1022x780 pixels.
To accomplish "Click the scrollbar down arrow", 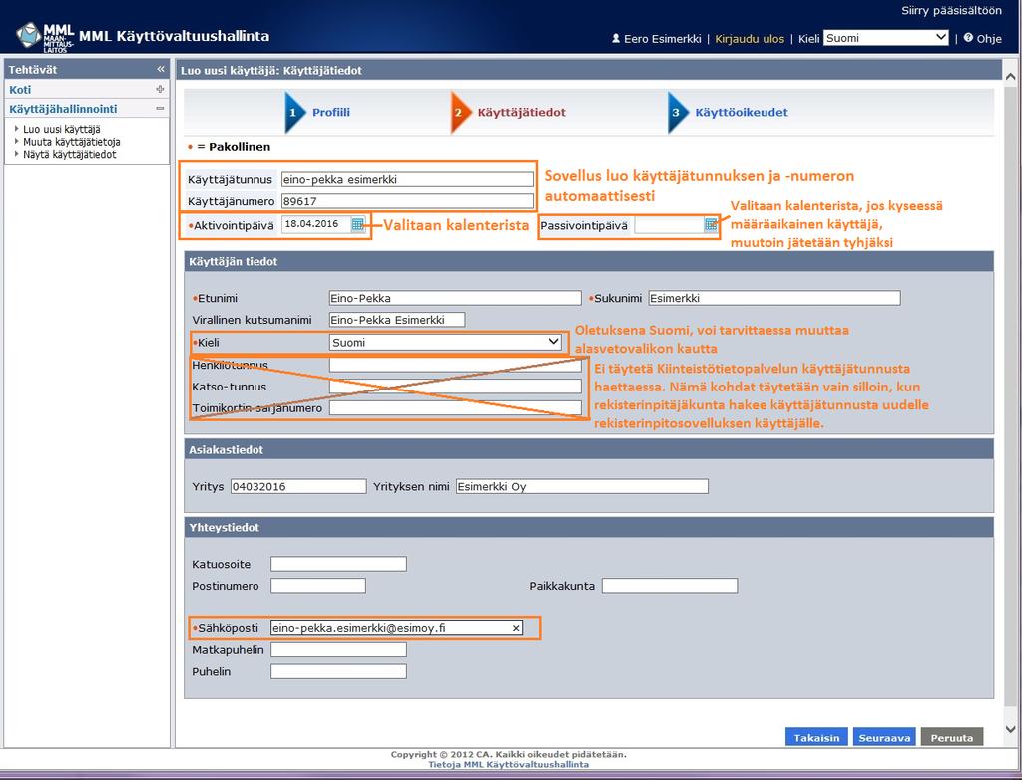I will coord(1010,729).
